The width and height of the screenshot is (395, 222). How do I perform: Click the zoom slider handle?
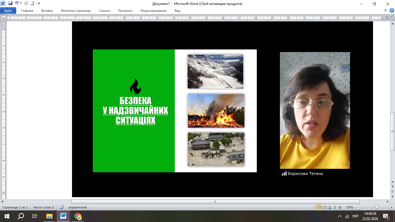coord(376,207)
